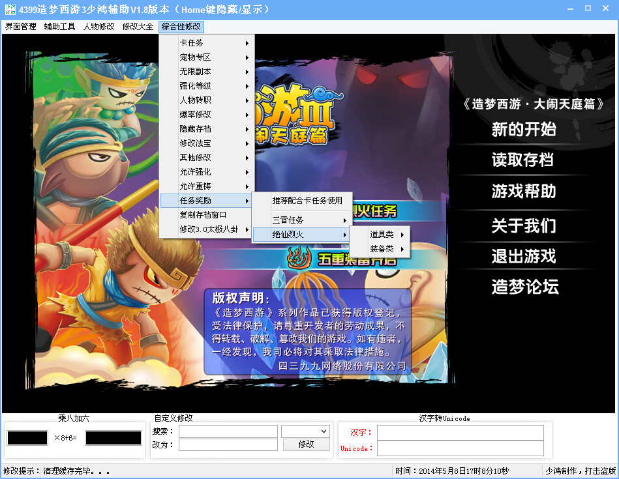Viewport: 619px width, 479px height.
Task: Expand the 爆率修改 submenu
Action: (x=206, y=115)
